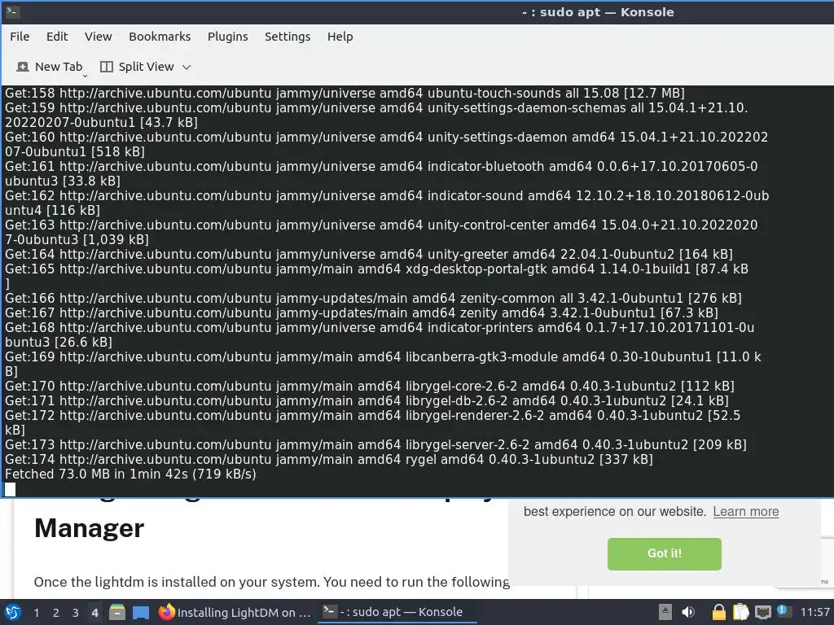Select the 'sudo apt — Konsole' taskbar entry
Screen dimensions: 834x625
tap(397, 612)
